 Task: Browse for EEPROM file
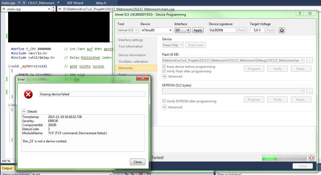[309, 91]
